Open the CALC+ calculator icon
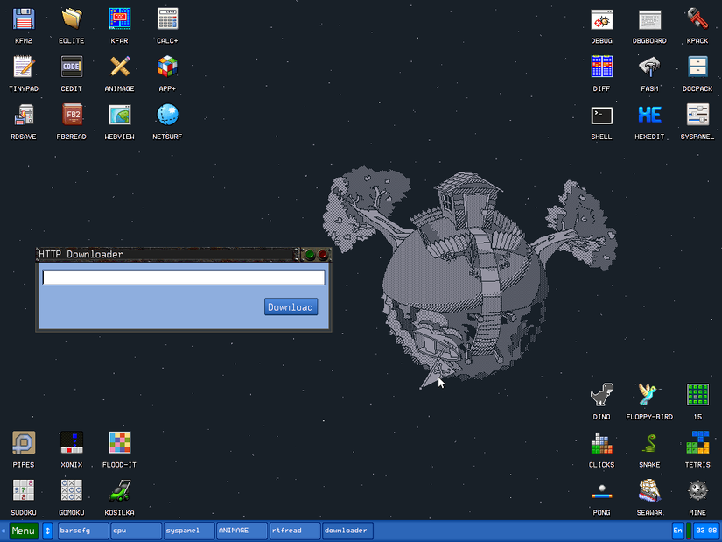The height and width of the screenshot is (542, 722). (167, 19)
